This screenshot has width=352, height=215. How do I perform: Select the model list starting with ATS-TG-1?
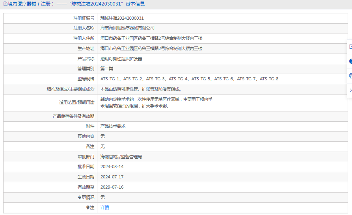(x=189, y=79)
